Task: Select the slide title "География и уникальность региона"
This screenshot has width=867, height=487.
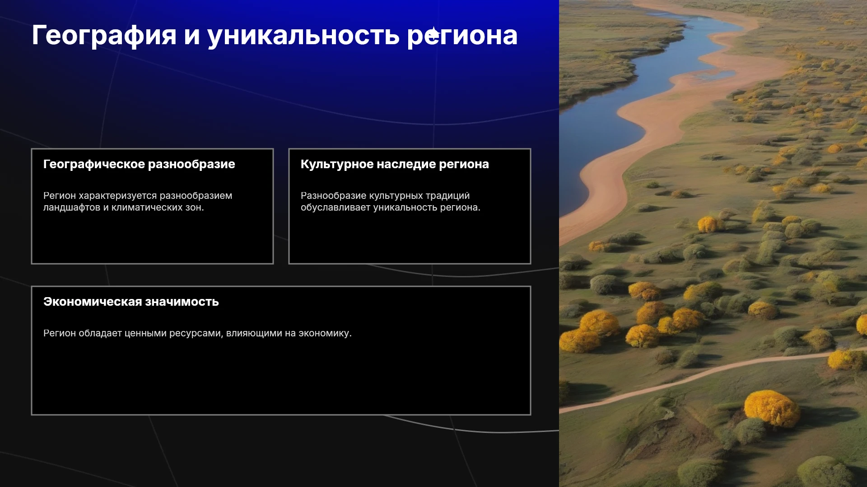Action: point(275,35)
